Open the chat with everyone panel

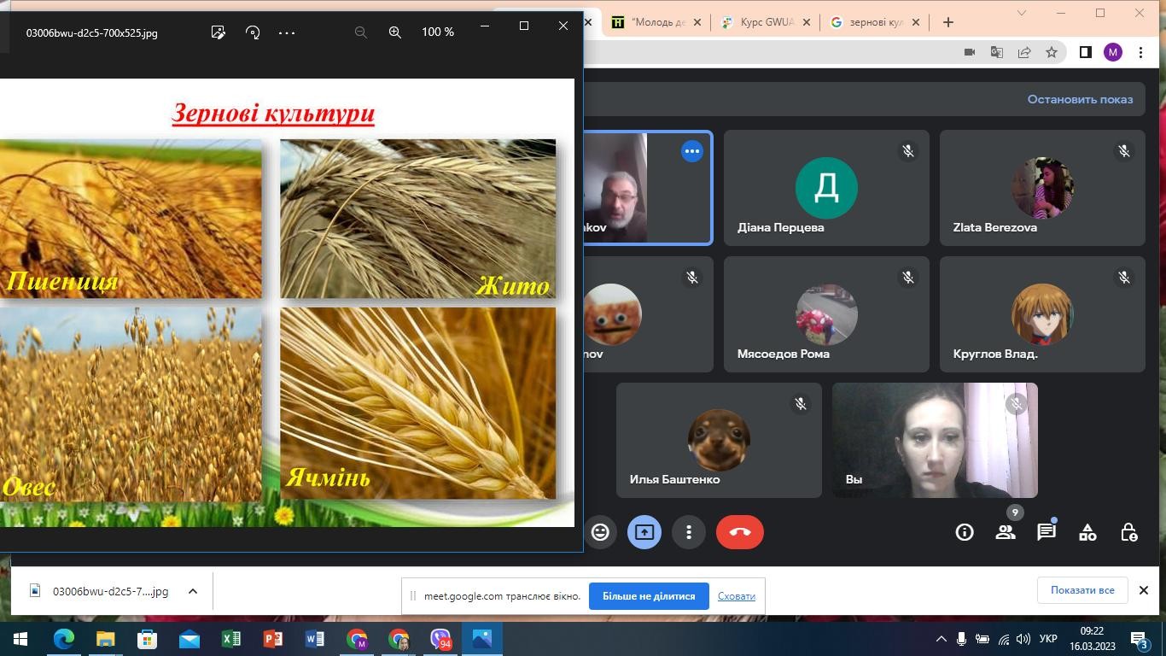[x=1046, y=532]
